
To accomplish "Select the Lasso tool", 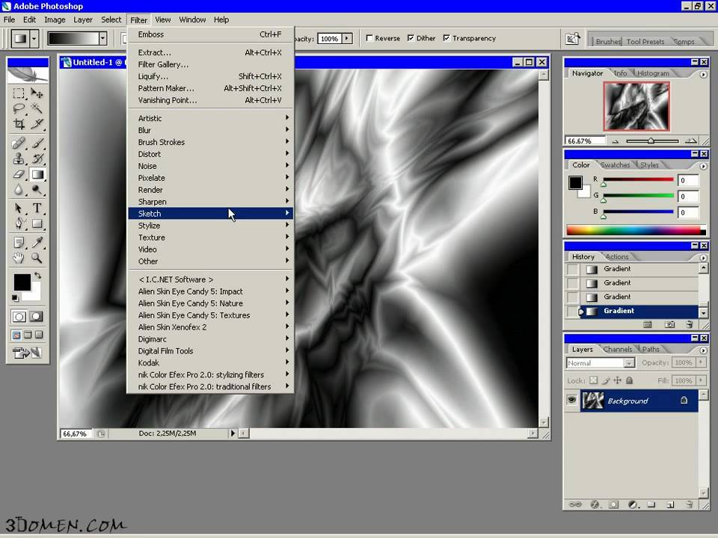I will [x=19, y=108].
